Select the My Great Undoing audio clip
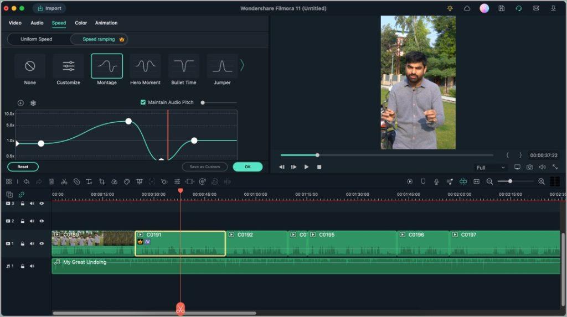567x317 pixels. coord(306,266)
